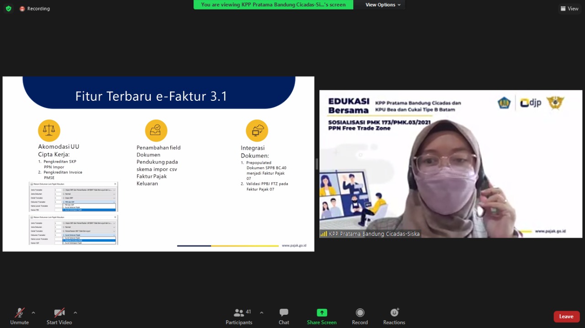Image resolution: width=585 pixels, height=328 pixels.
Task: Click the signal strength icon on speaker name
Action: 324,234
